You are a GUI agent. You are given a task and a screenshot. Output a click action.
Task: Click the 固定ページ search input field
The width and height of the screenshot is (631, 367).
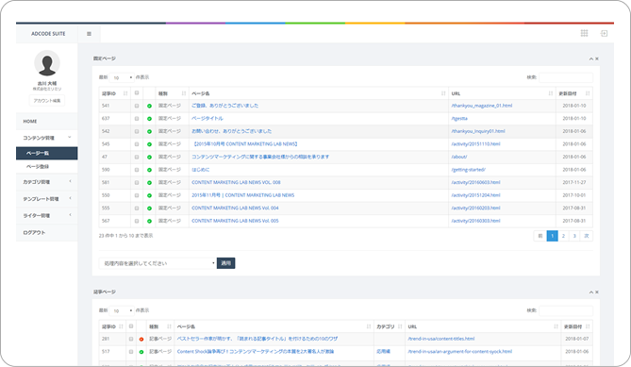pos(565,77)
